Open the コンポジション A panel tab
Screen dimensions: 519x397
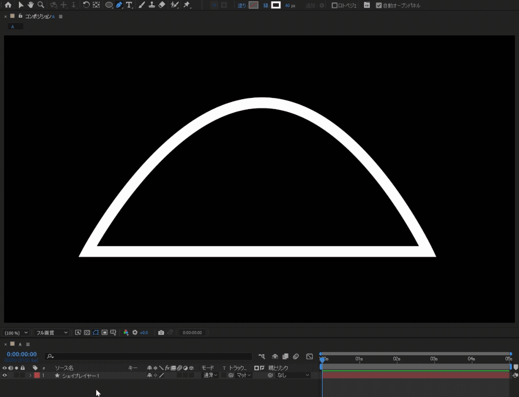pos(39,17)
